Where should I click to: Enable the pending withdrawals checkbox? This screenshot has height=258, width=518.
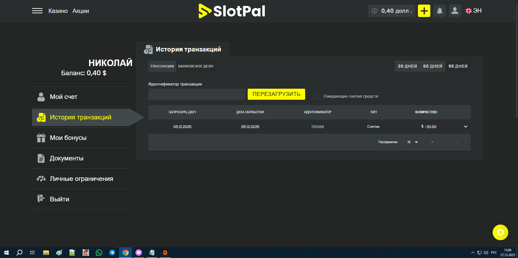[x=318, y=96]
